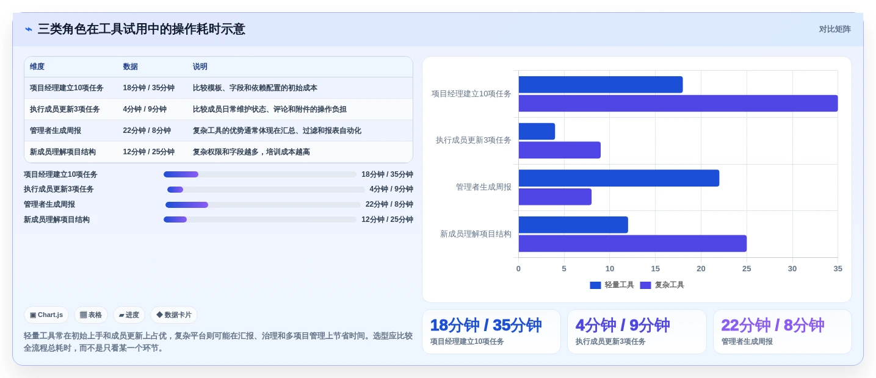Click the 轻量工具 bar for 管理者生成周报
The width and height of the screenshot is (876, 378).
point(619,178)
